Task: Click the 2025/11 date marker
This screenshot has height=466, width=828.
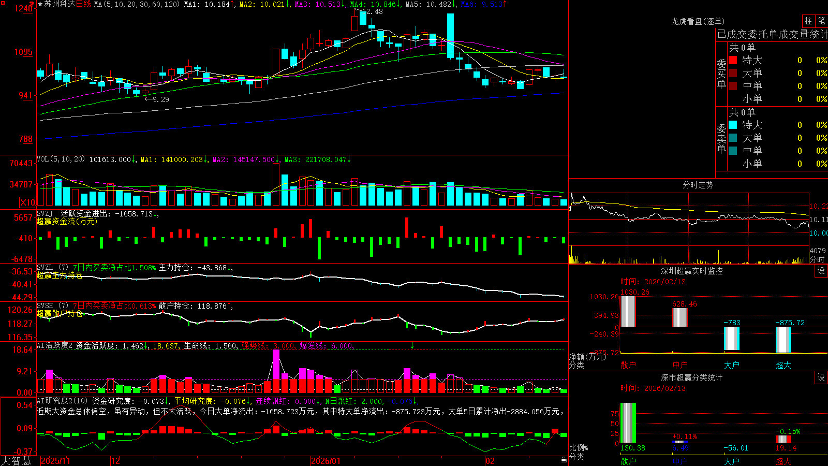Action: [55, 461]
